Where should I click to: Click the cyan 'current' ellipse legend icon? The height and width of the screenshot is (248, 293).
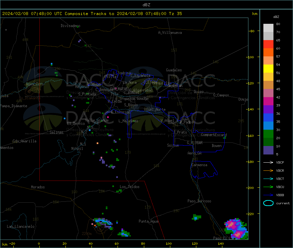pos(268,203)
